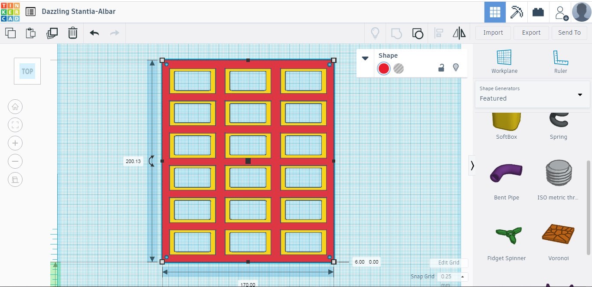This screenshot has width=592, height=287.
Task: Click the Import button
Action: (x=493, y=33)
